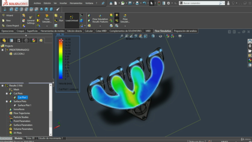The image size is (252, 142).
Task: Open Flow Simulation Results Features
Action: [x=100, y=20]
